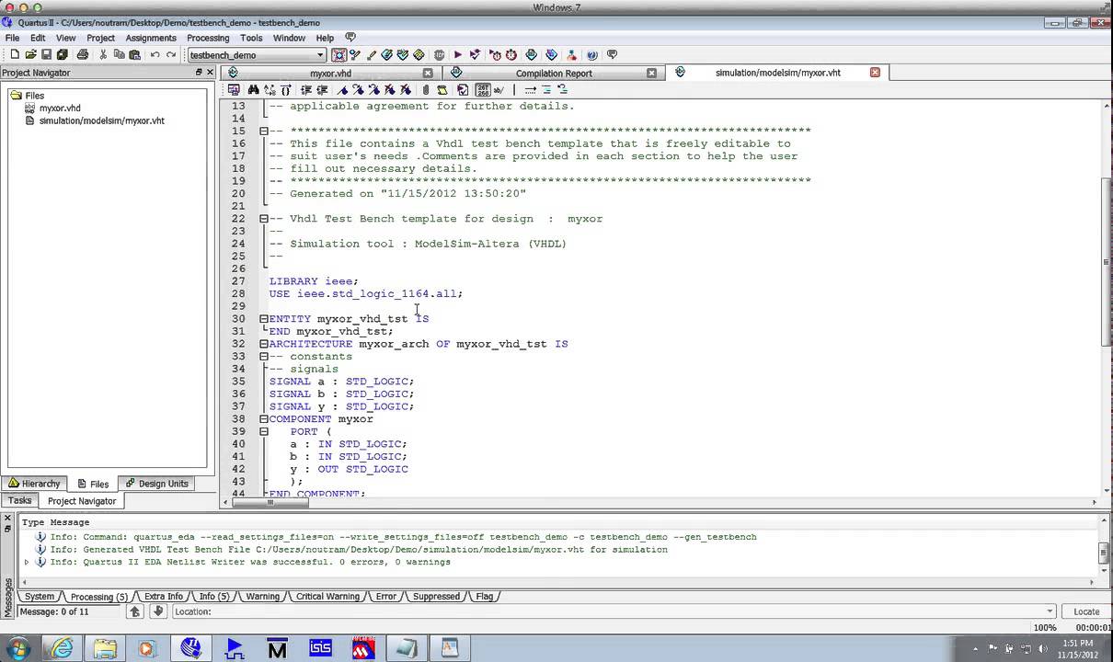1113x662 pixels.
Task: Toggle the line numbers 267/268 icon
Action: tap(483, 89)
